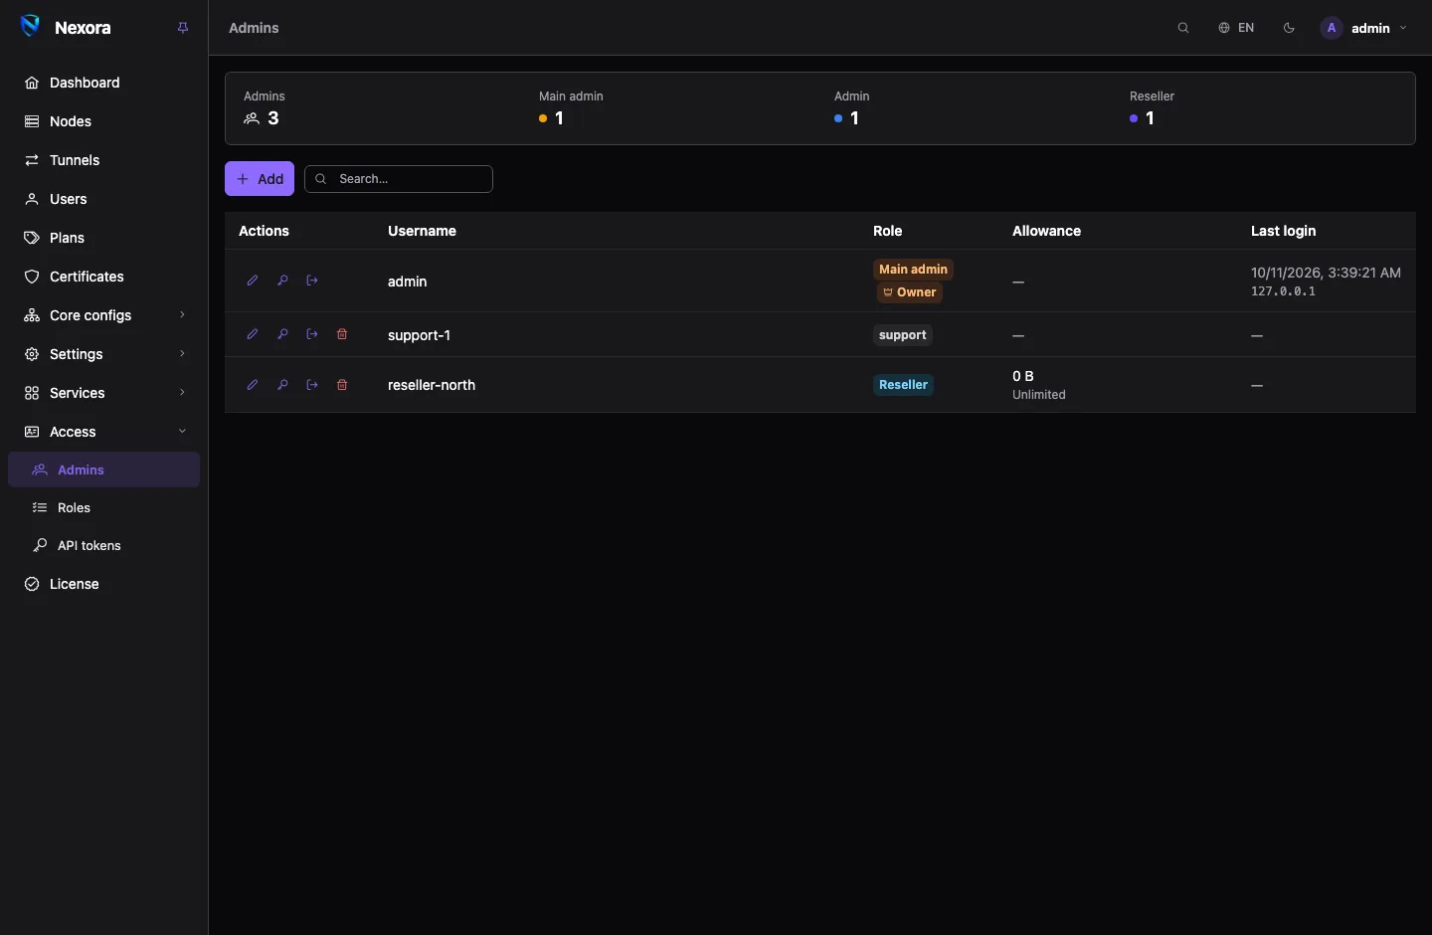1432x935 pixels.
Task: Open Roles under Access
Action: click(x=103, y=507)
